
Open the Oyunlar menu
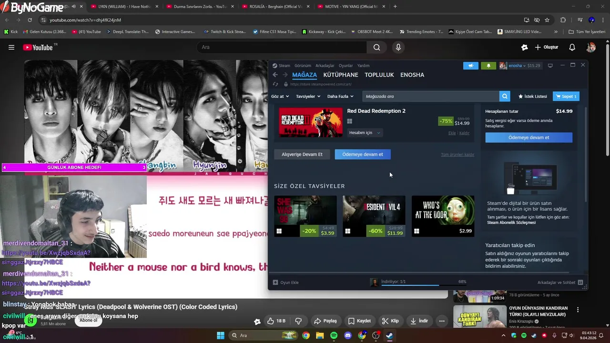click(346, 66)
